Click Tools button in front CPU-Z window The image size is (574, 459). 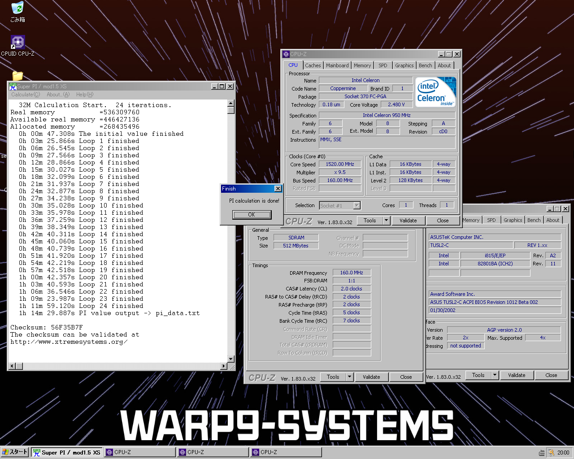pyautogui.click(x=370, y=221)
